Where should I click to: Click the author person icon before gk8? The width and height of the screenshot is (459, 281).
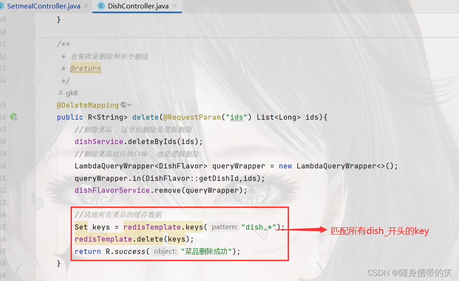(x=61, y=93)
